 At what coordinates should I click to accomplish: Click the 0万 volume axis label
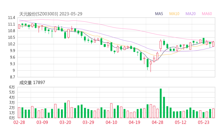point(12,118)
